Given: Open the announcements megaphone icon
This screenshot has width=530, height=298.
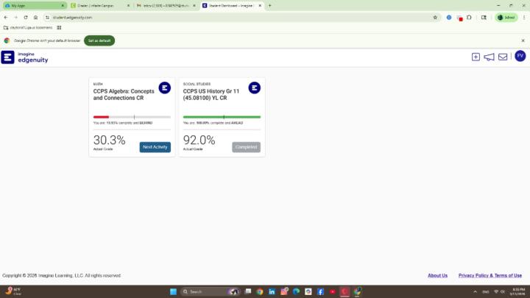Looking at the screenshot, I should click(x=489, y=57).
